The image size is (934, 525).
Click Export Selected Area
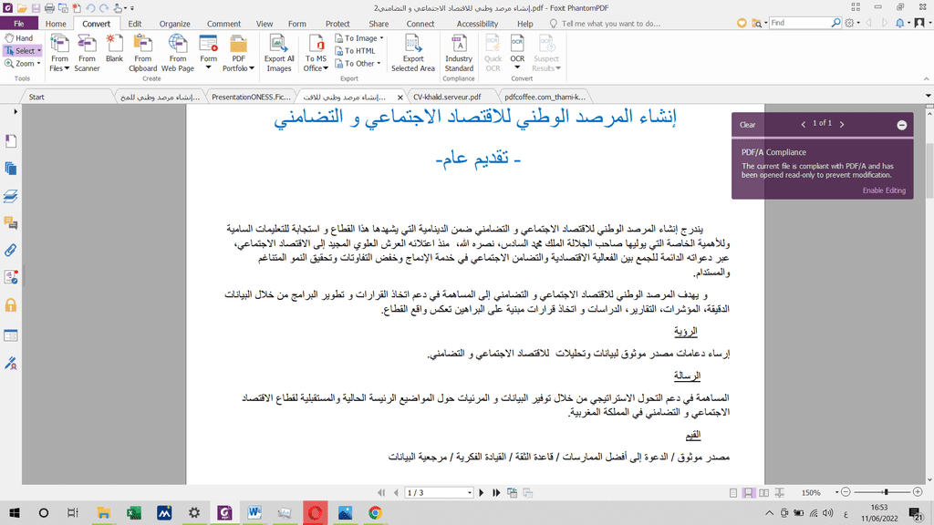(413, 53)
